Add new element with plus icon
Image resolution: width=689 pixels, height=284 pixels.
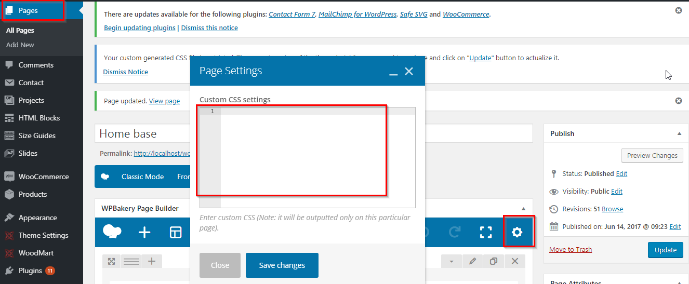144,233
